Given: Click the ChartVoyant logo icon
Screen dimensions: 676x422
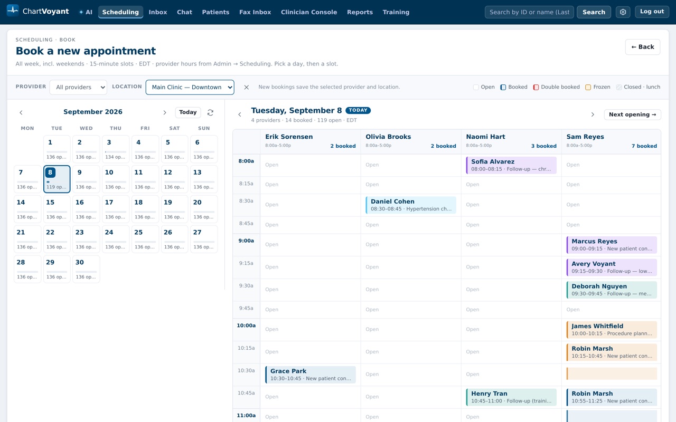Looking at the screenshot, I should 13,11.
